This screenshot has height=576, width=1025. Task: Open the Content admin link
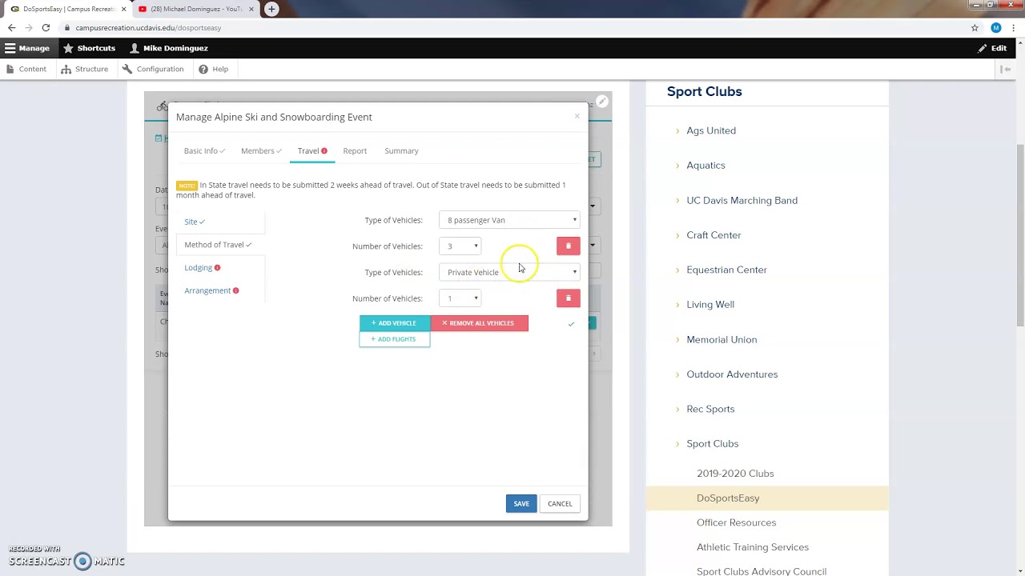26,69
